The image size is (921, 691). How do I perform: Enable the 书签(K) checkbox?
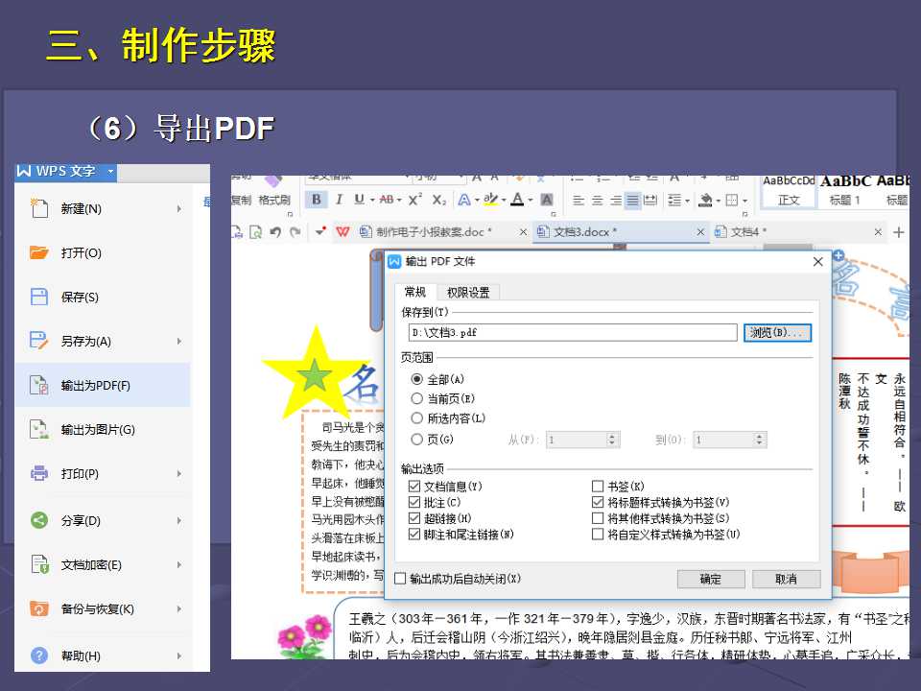click(598, 487)
